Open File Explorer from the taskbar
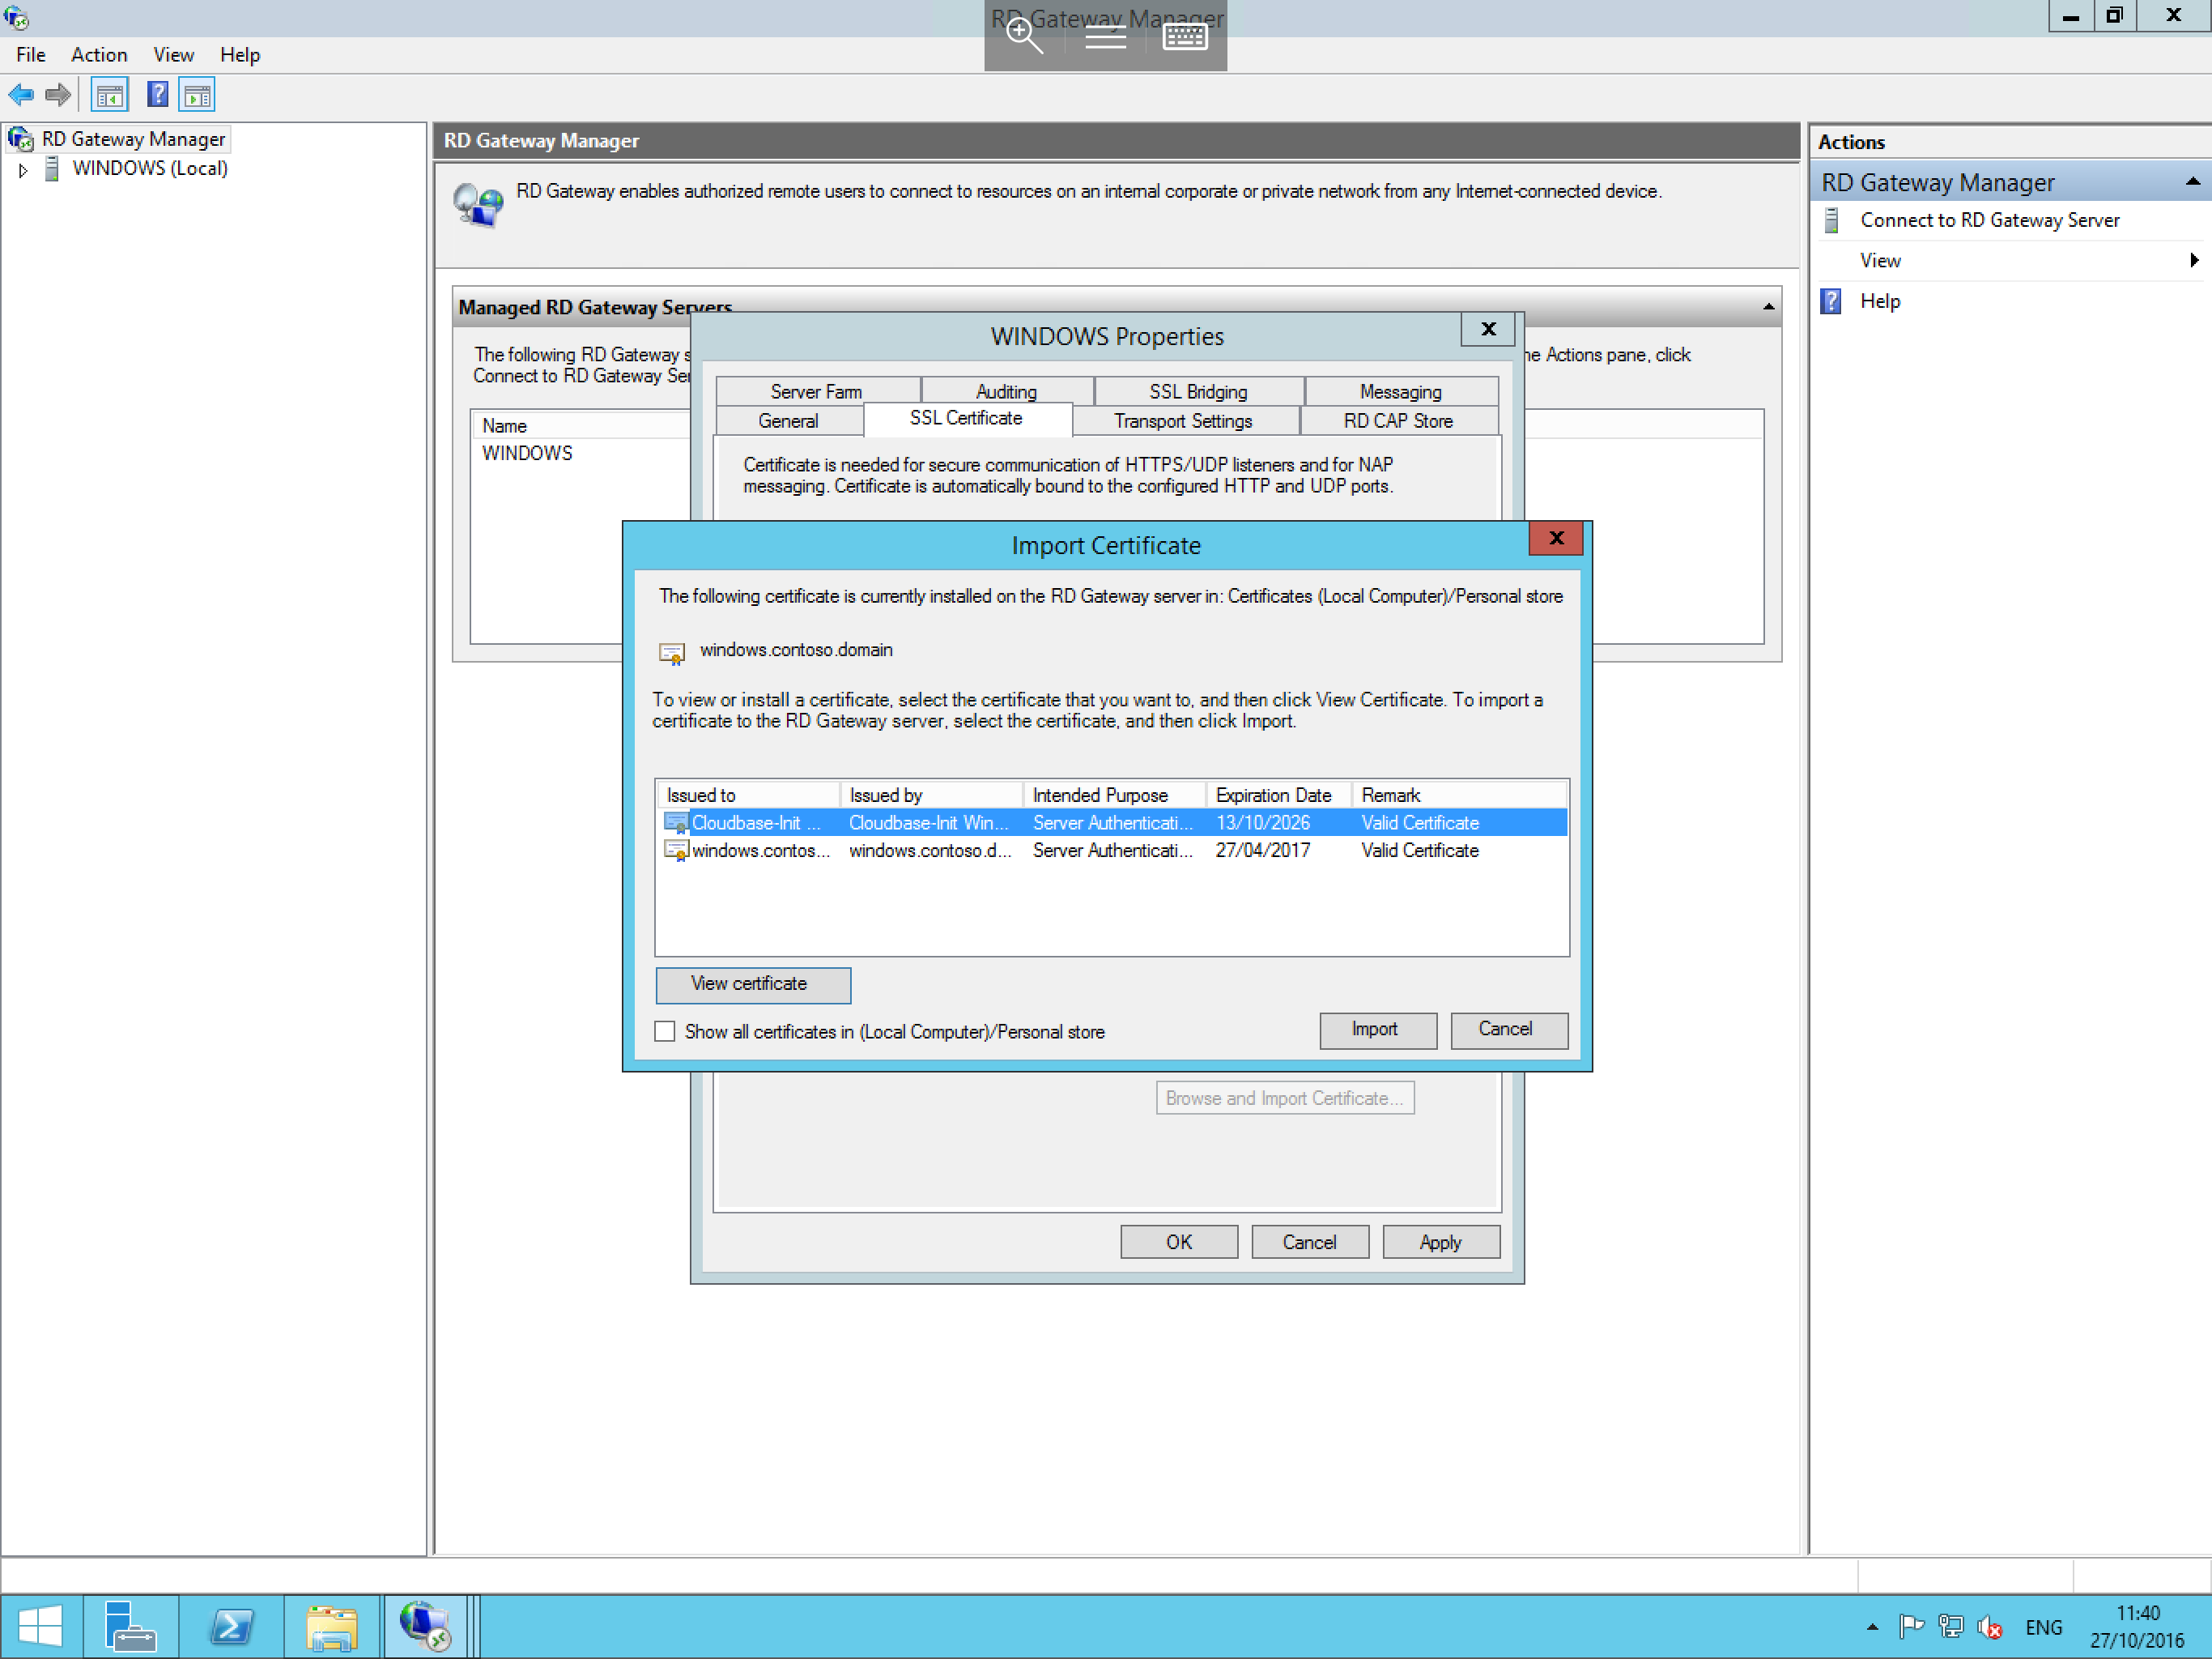Viewport: 2212px width, 1659px height. [332, 1627]
